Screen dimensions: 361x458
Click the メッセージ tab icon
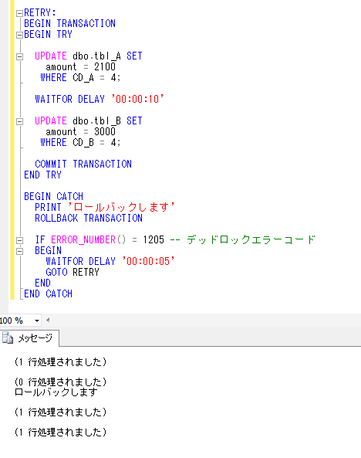pyautogui.click(x=8, y=338)
